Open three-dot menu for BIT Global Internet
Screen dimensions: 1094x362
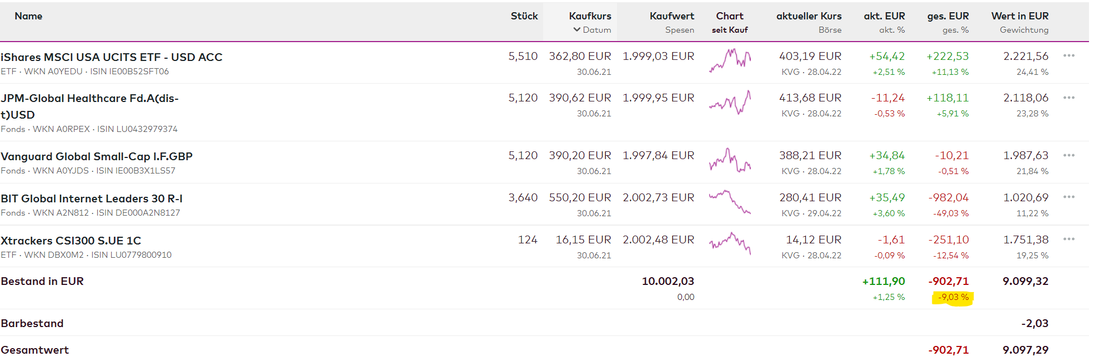[x=1068, y=197]
